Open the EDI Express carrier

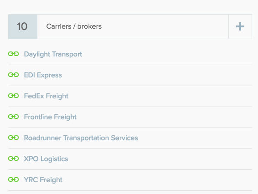(43, 75)
